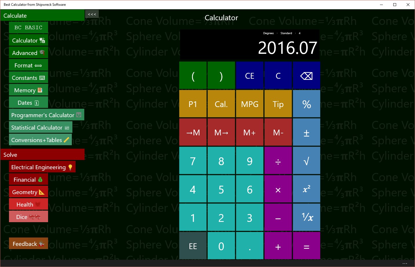Open the Financial solver with the money bag icon
This screenshot has width=415, height=267.
[x=28, y=179]
